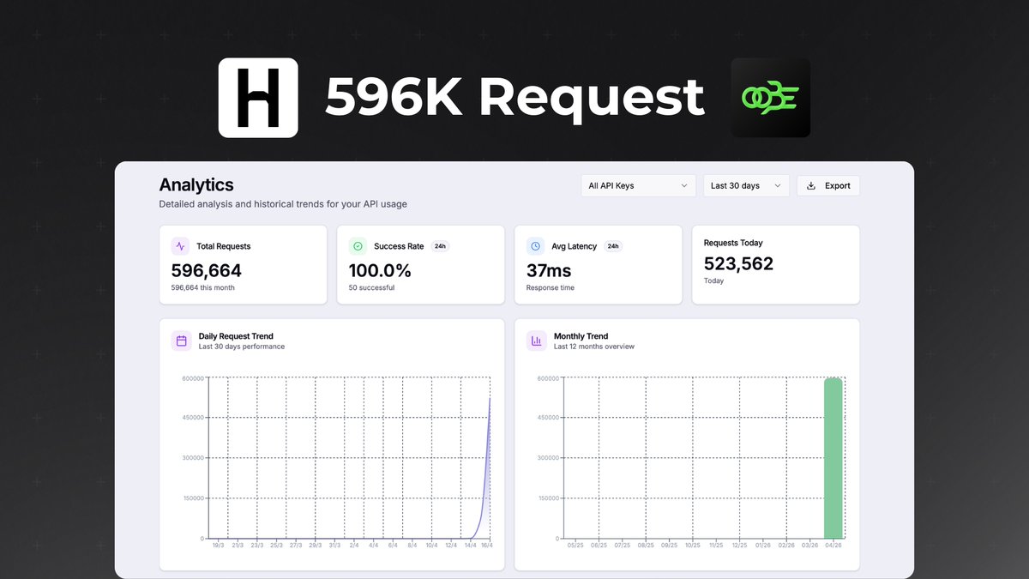Image resolution: width=1029 pixels, height=579 pixels.
Task: Click the '596,664 this month' text
Action: [x=203, y=287]
